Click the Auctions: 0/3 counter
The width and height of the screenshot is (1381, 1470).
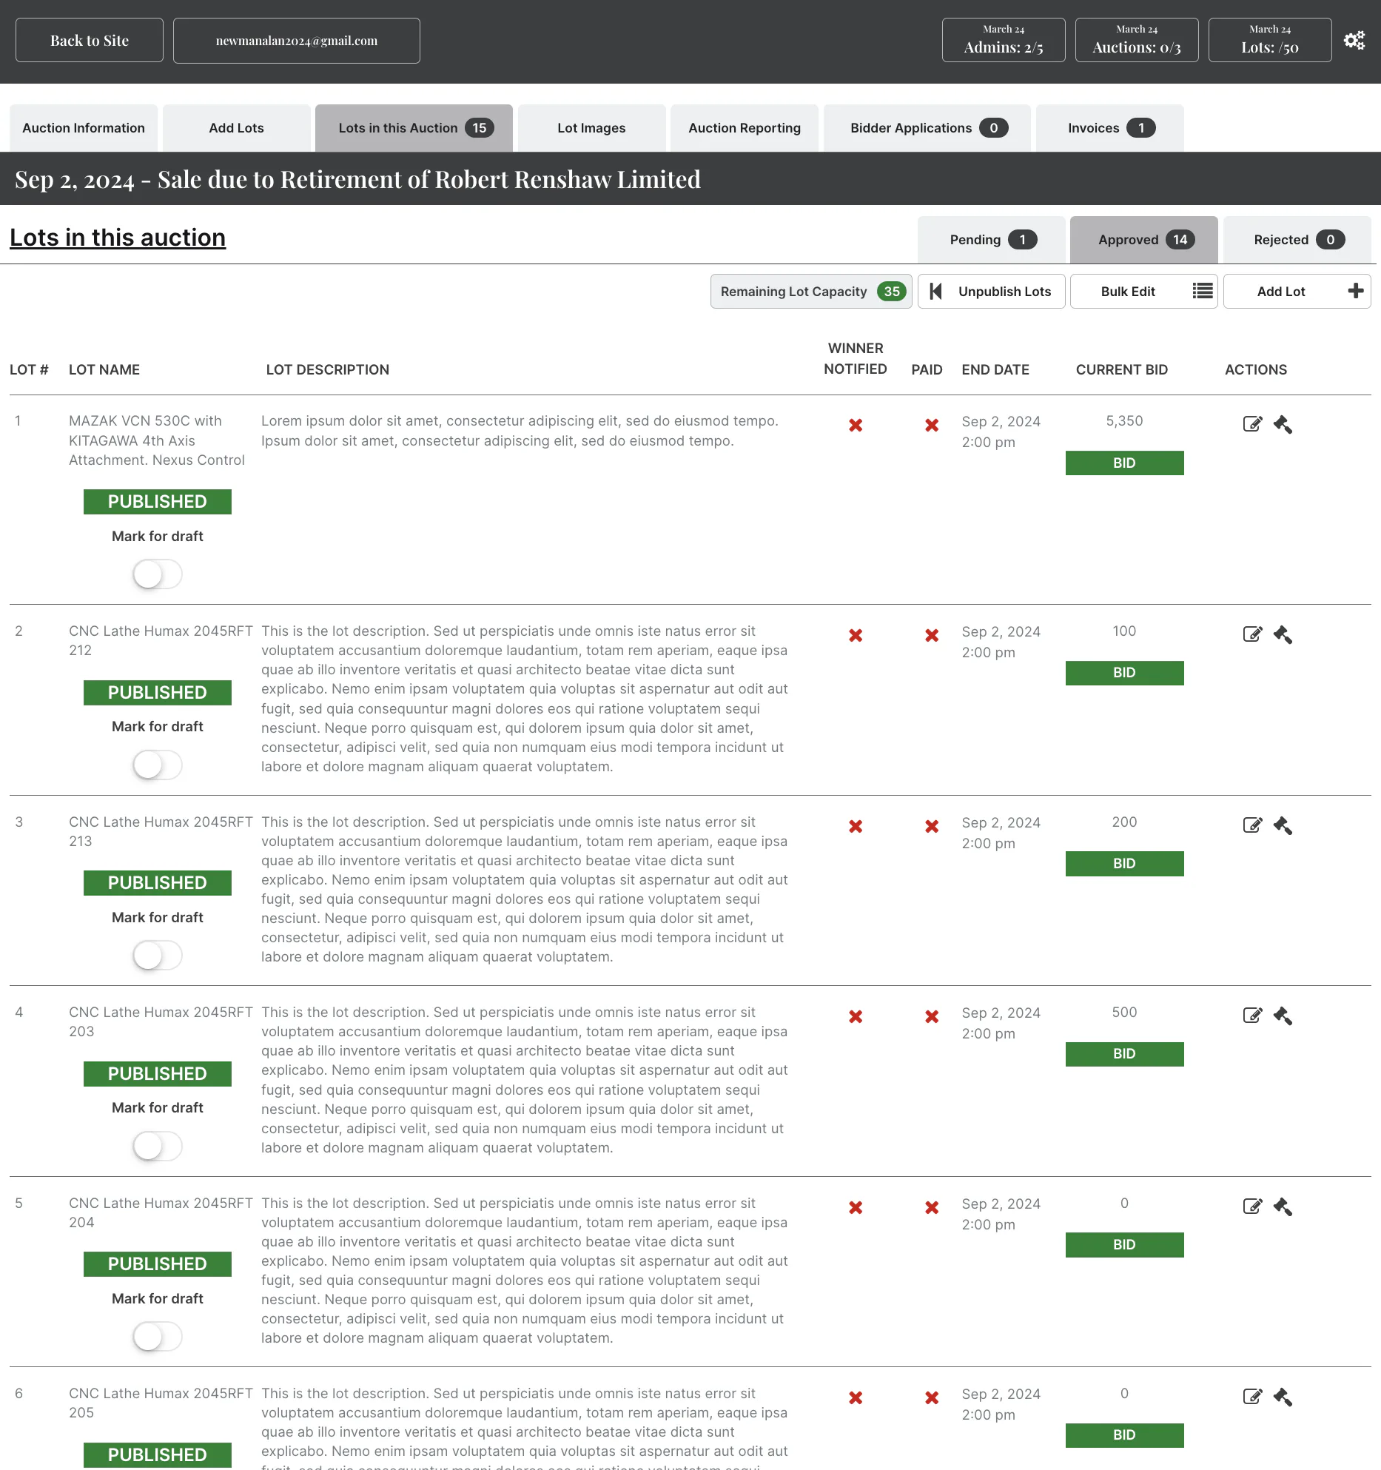pos(1137,40)
